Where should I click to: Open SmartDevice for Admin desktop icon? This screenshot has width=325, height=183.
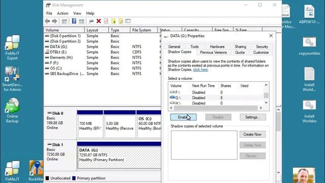click(x=12, y=79)
